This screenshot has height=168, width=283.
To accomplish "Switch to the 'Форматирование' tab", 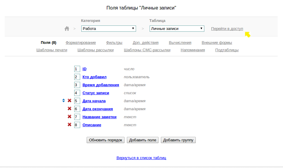I will 81,43.
